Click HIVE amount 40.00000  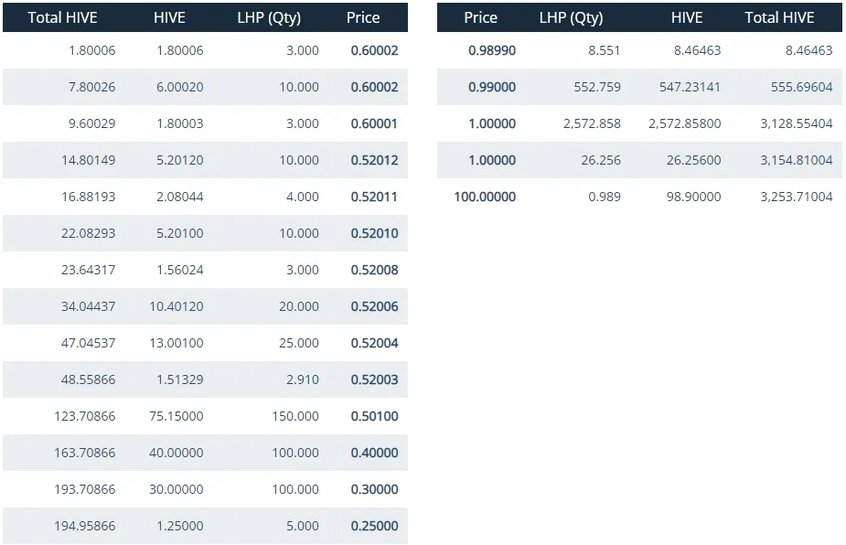click(177, 453)
